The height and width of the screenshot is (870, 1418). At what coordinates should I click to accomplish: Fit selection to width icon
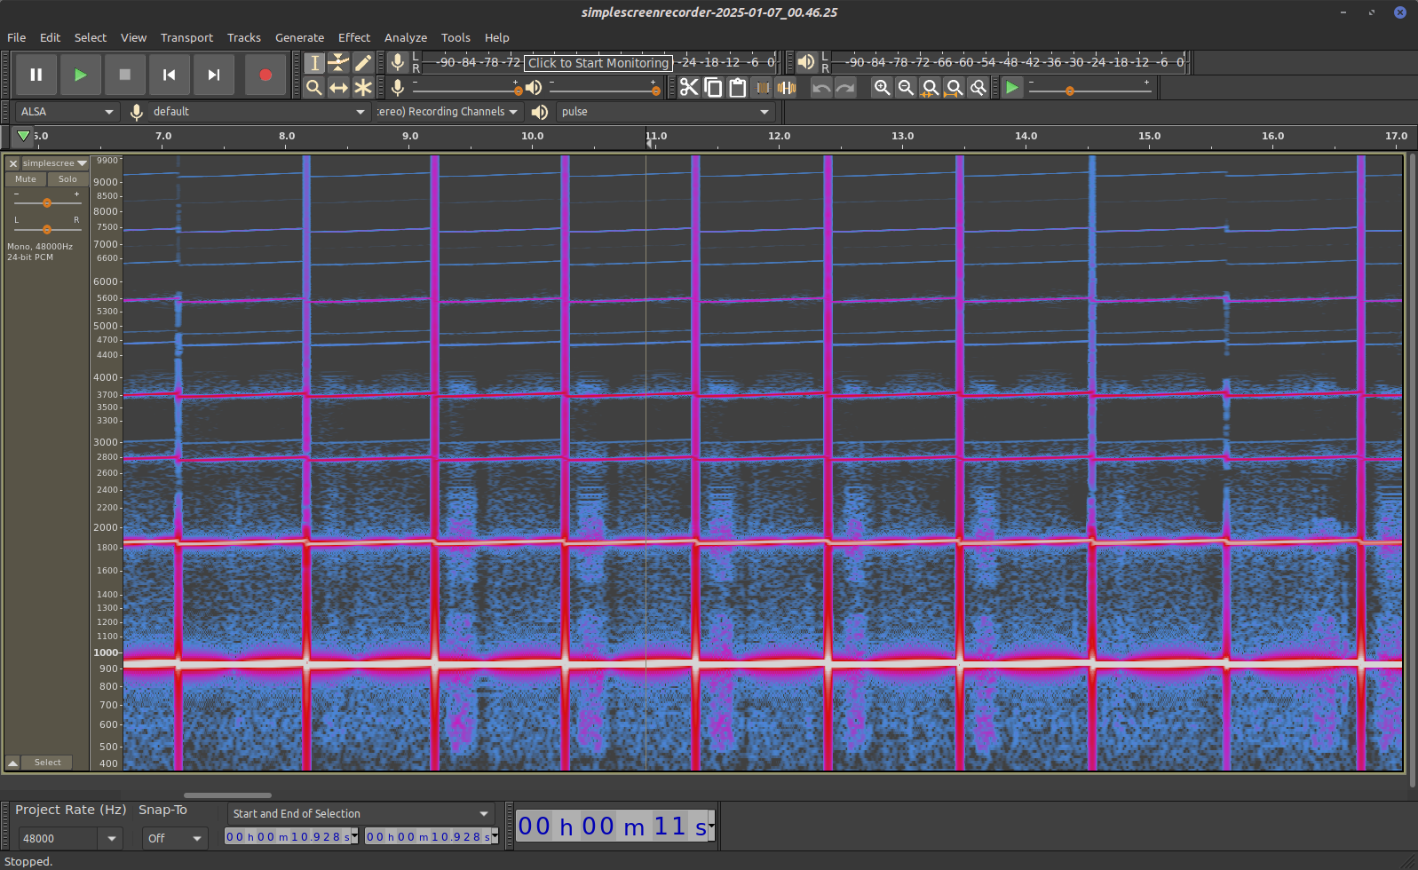[930, 87]
